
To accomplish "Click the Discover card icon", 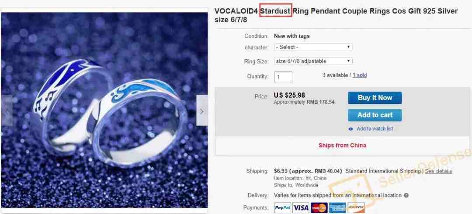I will tap(356, 208).
